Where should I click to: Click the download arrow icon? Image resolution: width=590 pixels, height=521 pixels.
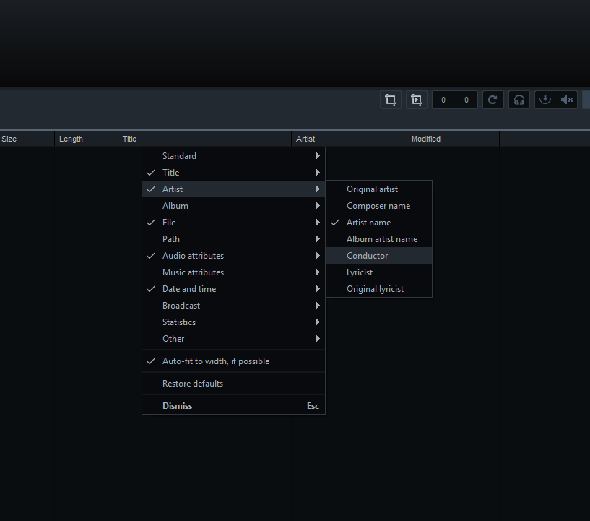pos(545,100)
